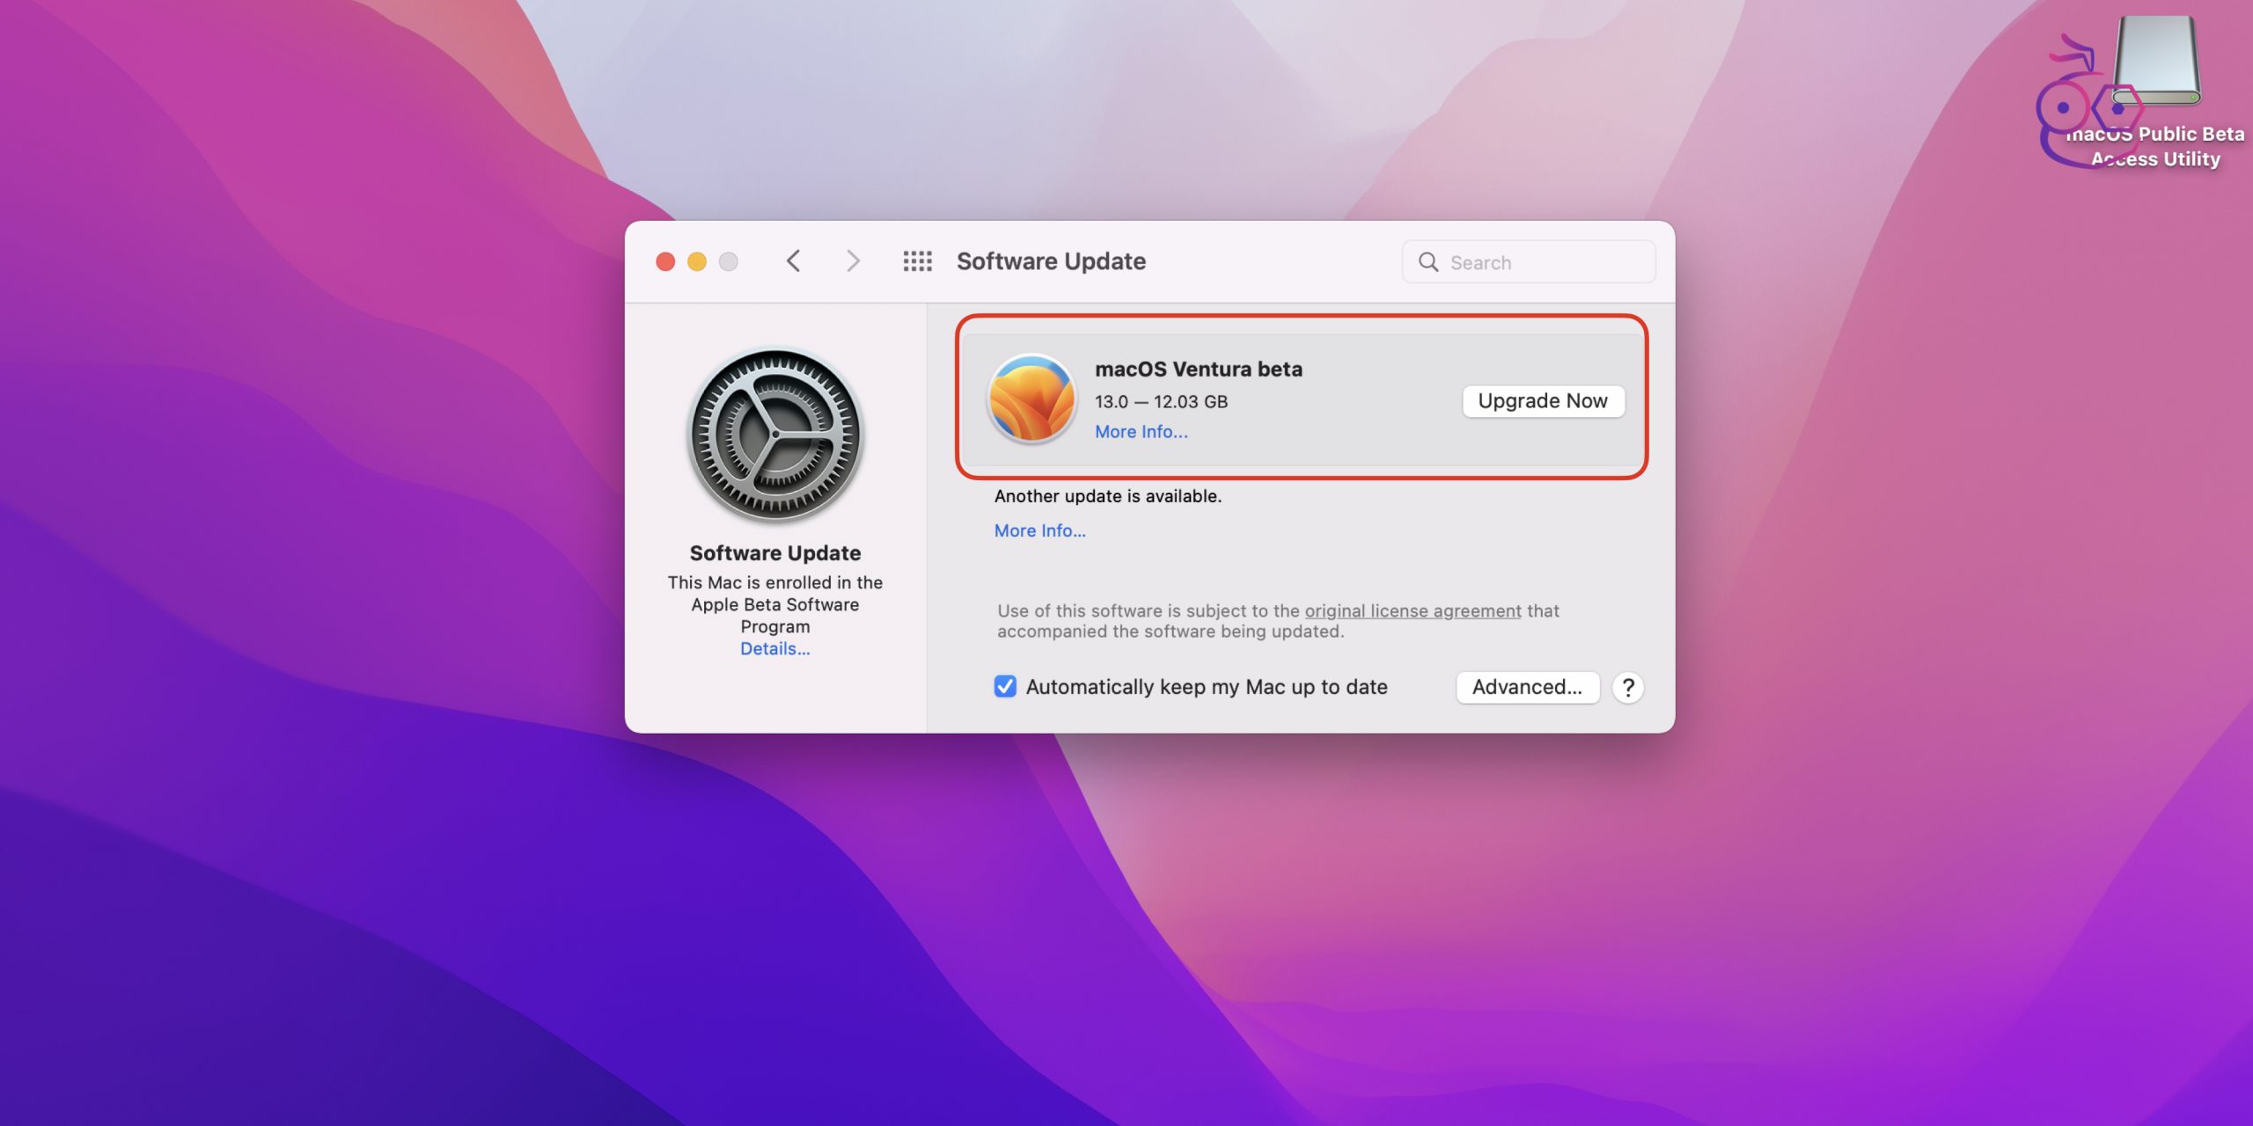Viewport: 2253px width, 1126px height.
Task: Open the Advanced... options
Action: coord(1527,687)
